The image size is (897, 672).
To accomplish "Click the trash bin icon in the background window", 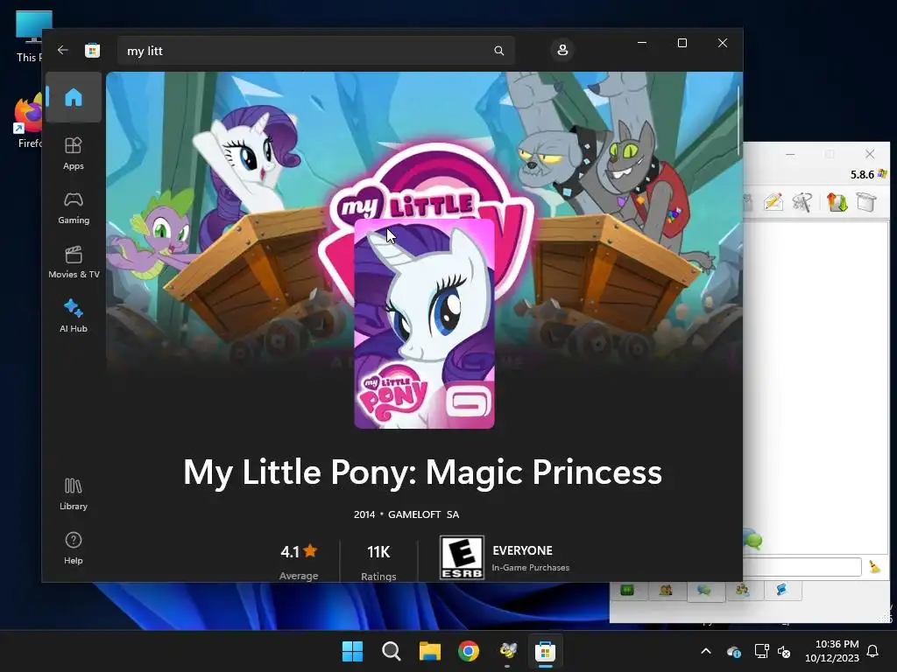I will (x=866, y=202).
